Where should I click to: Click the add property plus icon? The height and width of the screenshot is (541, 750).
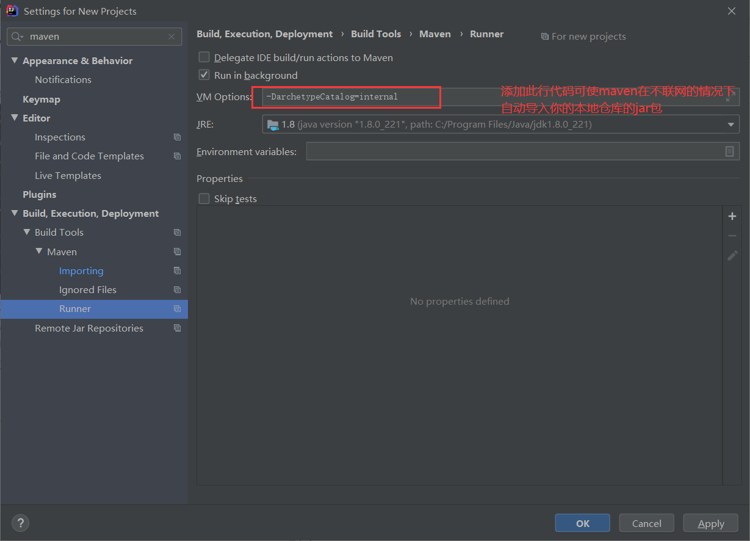pyautogui.click(x=732, y=216)
